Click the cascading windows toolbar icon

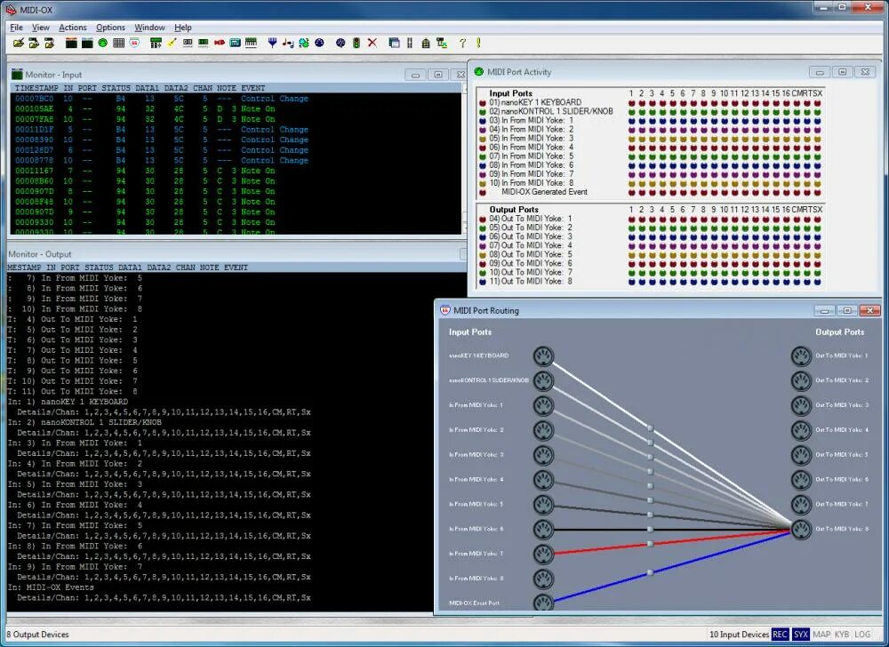coord(394,43)
